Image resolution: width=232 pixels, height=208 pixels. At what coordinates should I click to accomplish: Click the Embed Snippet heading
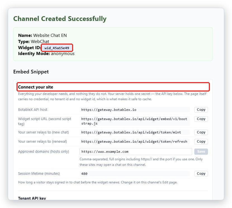point(31,72)
